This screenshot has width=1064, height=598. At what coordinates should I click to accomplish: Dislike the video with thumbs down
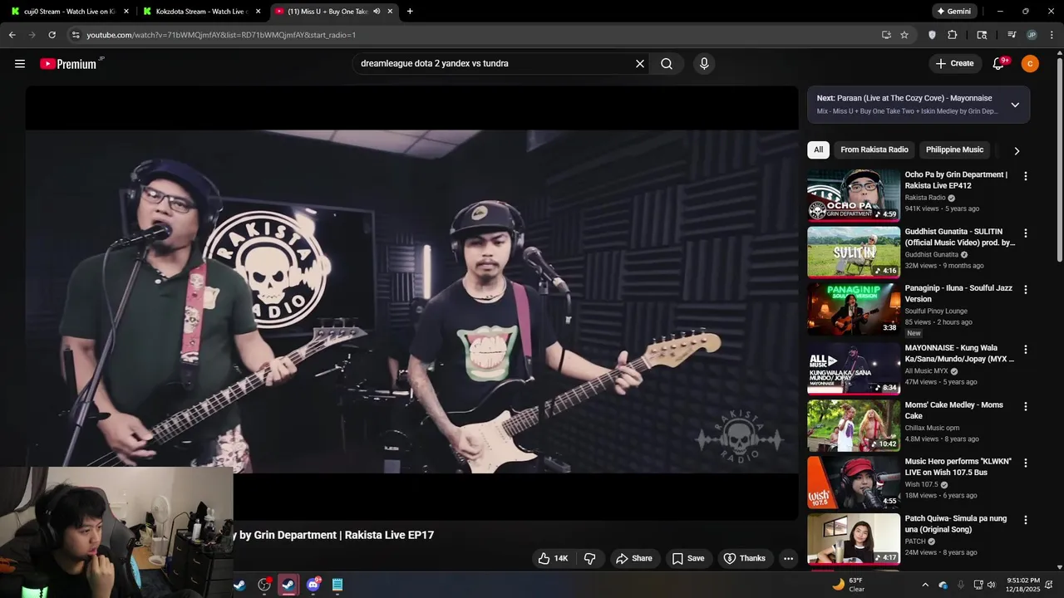coord(590,558)
